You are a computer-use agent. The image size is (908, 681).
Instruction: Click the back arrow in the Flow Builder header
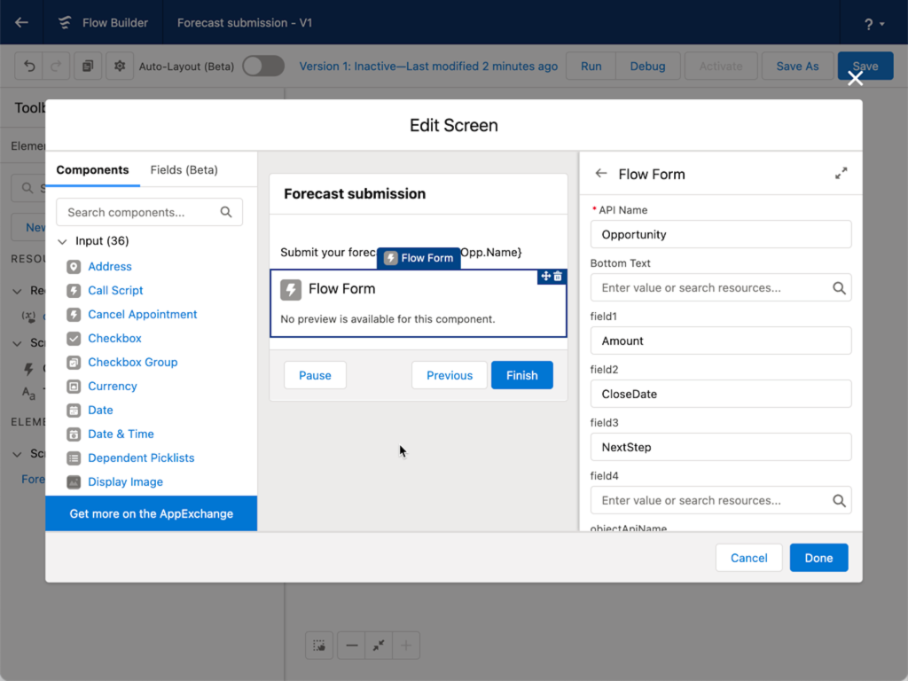tap(22, 23)
